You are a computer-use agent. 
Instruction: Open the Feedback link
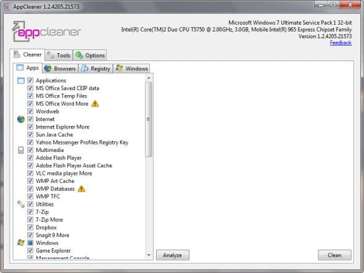click(x=341, y=43)
